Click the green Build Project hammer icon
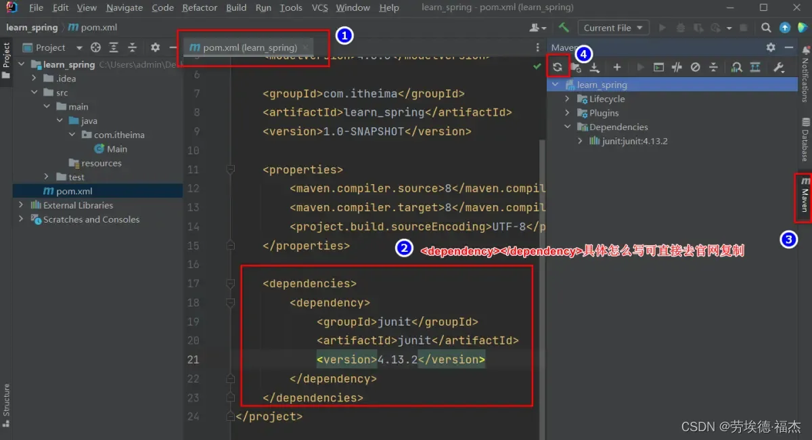The height and width of the screenshot is (440, 812). click(x=564, y=28)
